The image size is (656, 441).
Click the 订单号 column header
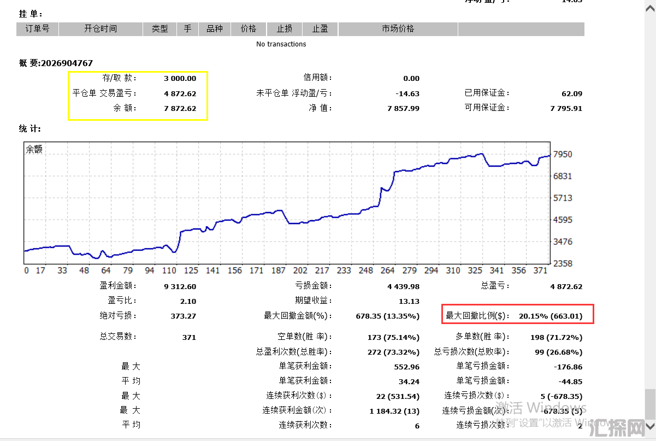37,29
